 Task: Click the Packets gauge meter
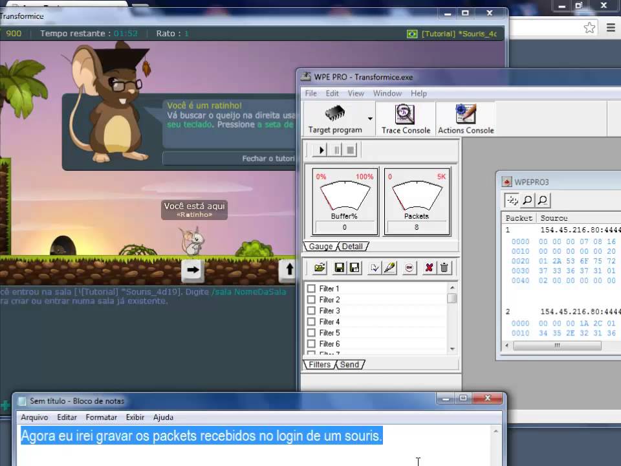[417, 201]
